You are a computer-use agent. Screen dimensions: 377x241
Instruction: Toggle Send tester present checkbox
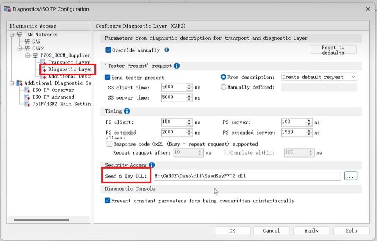pyautogui.click(x=108, y=77)
